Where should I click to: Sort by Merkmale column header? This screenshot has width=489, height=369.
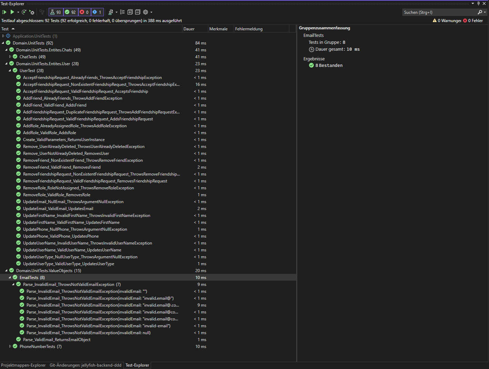[x=221, y=29]
